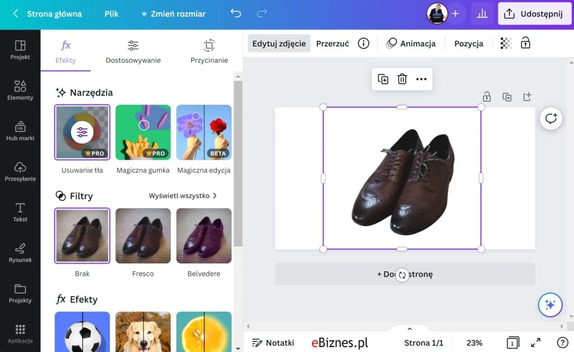Click the Edytuj zdjęcie button
Image resolution: width=574 pixels, height=352 pixels.
point(279,44)
